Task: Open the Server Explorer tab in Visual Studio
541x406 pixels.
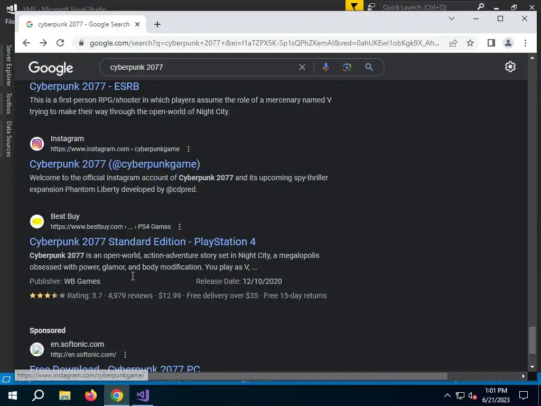Action: (x=9, y=65)
